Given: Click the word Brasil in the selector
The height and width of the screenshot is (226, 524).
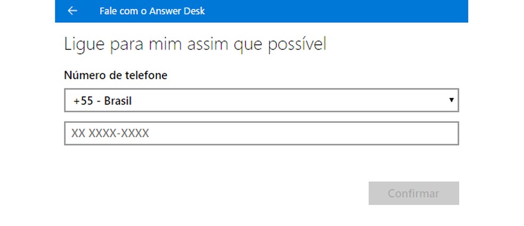Looking at the screenshot, I should tap(118, 101).
